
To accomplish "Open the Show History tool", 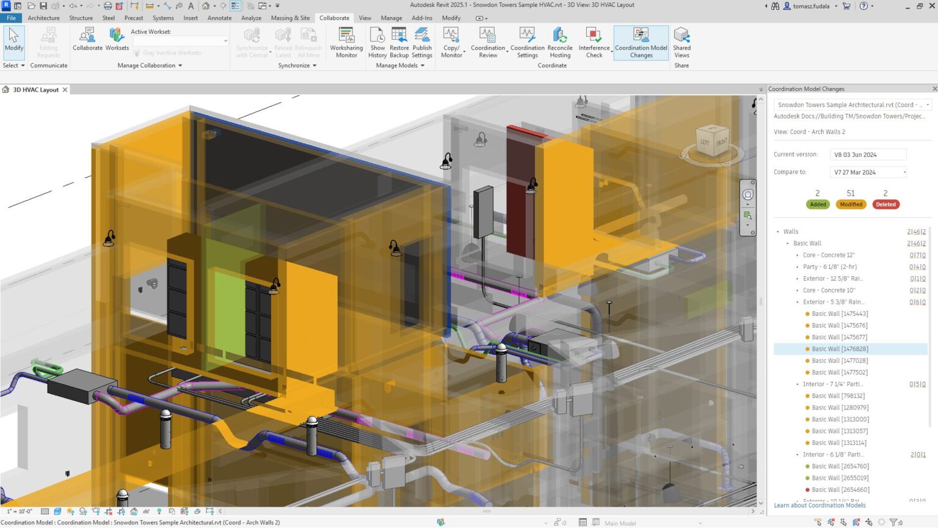I will (x=377, y=42).
